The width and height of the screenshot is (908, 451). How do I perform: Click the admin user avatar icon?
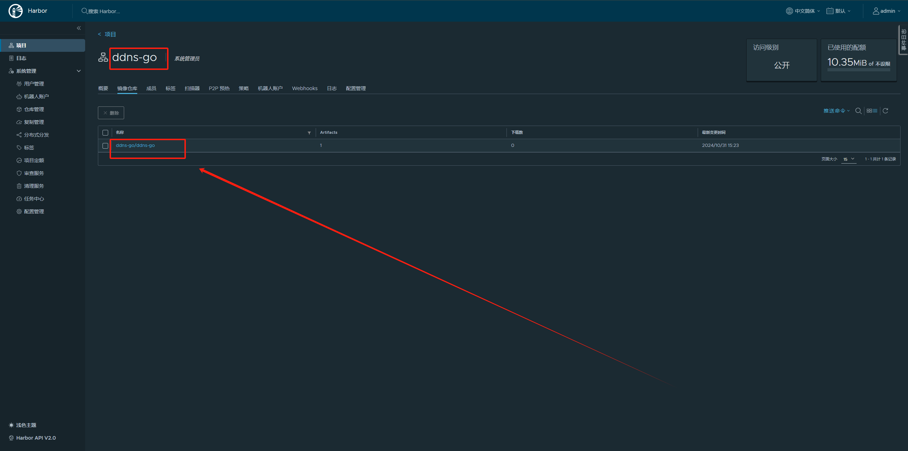[876, 11]
